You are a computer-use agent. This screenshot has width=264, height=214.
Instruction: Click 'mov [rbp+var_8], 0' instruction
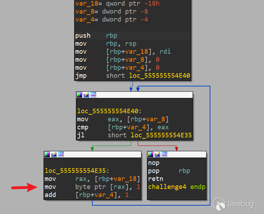coord(117,60)
